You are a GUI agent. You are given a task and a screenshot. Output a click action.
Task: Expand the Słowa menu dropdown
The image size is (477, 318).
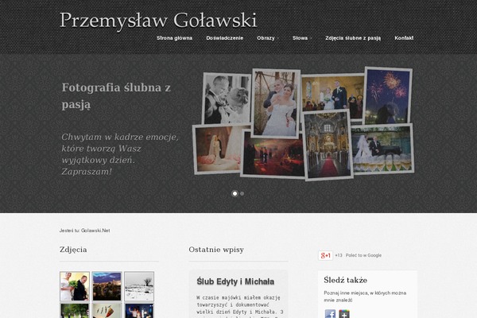click(302, 38)
